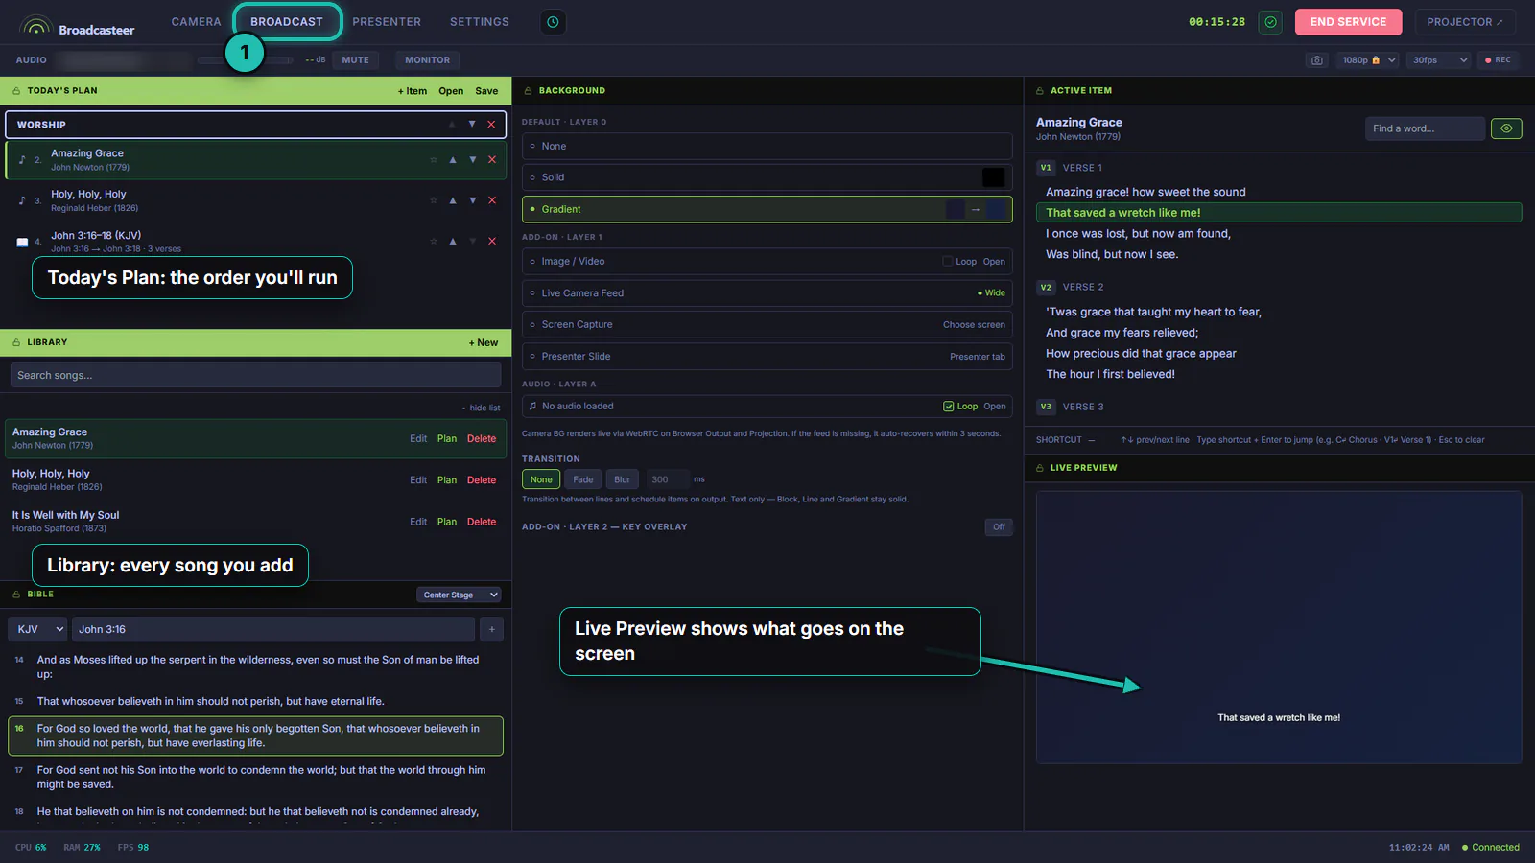
Task: Switch to the Camera tab
Action: point(197,22)
